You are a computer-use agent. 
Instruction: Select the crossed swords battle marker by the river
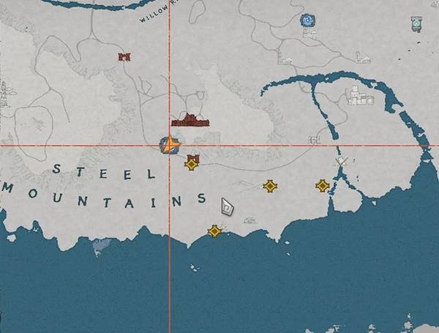341,162
